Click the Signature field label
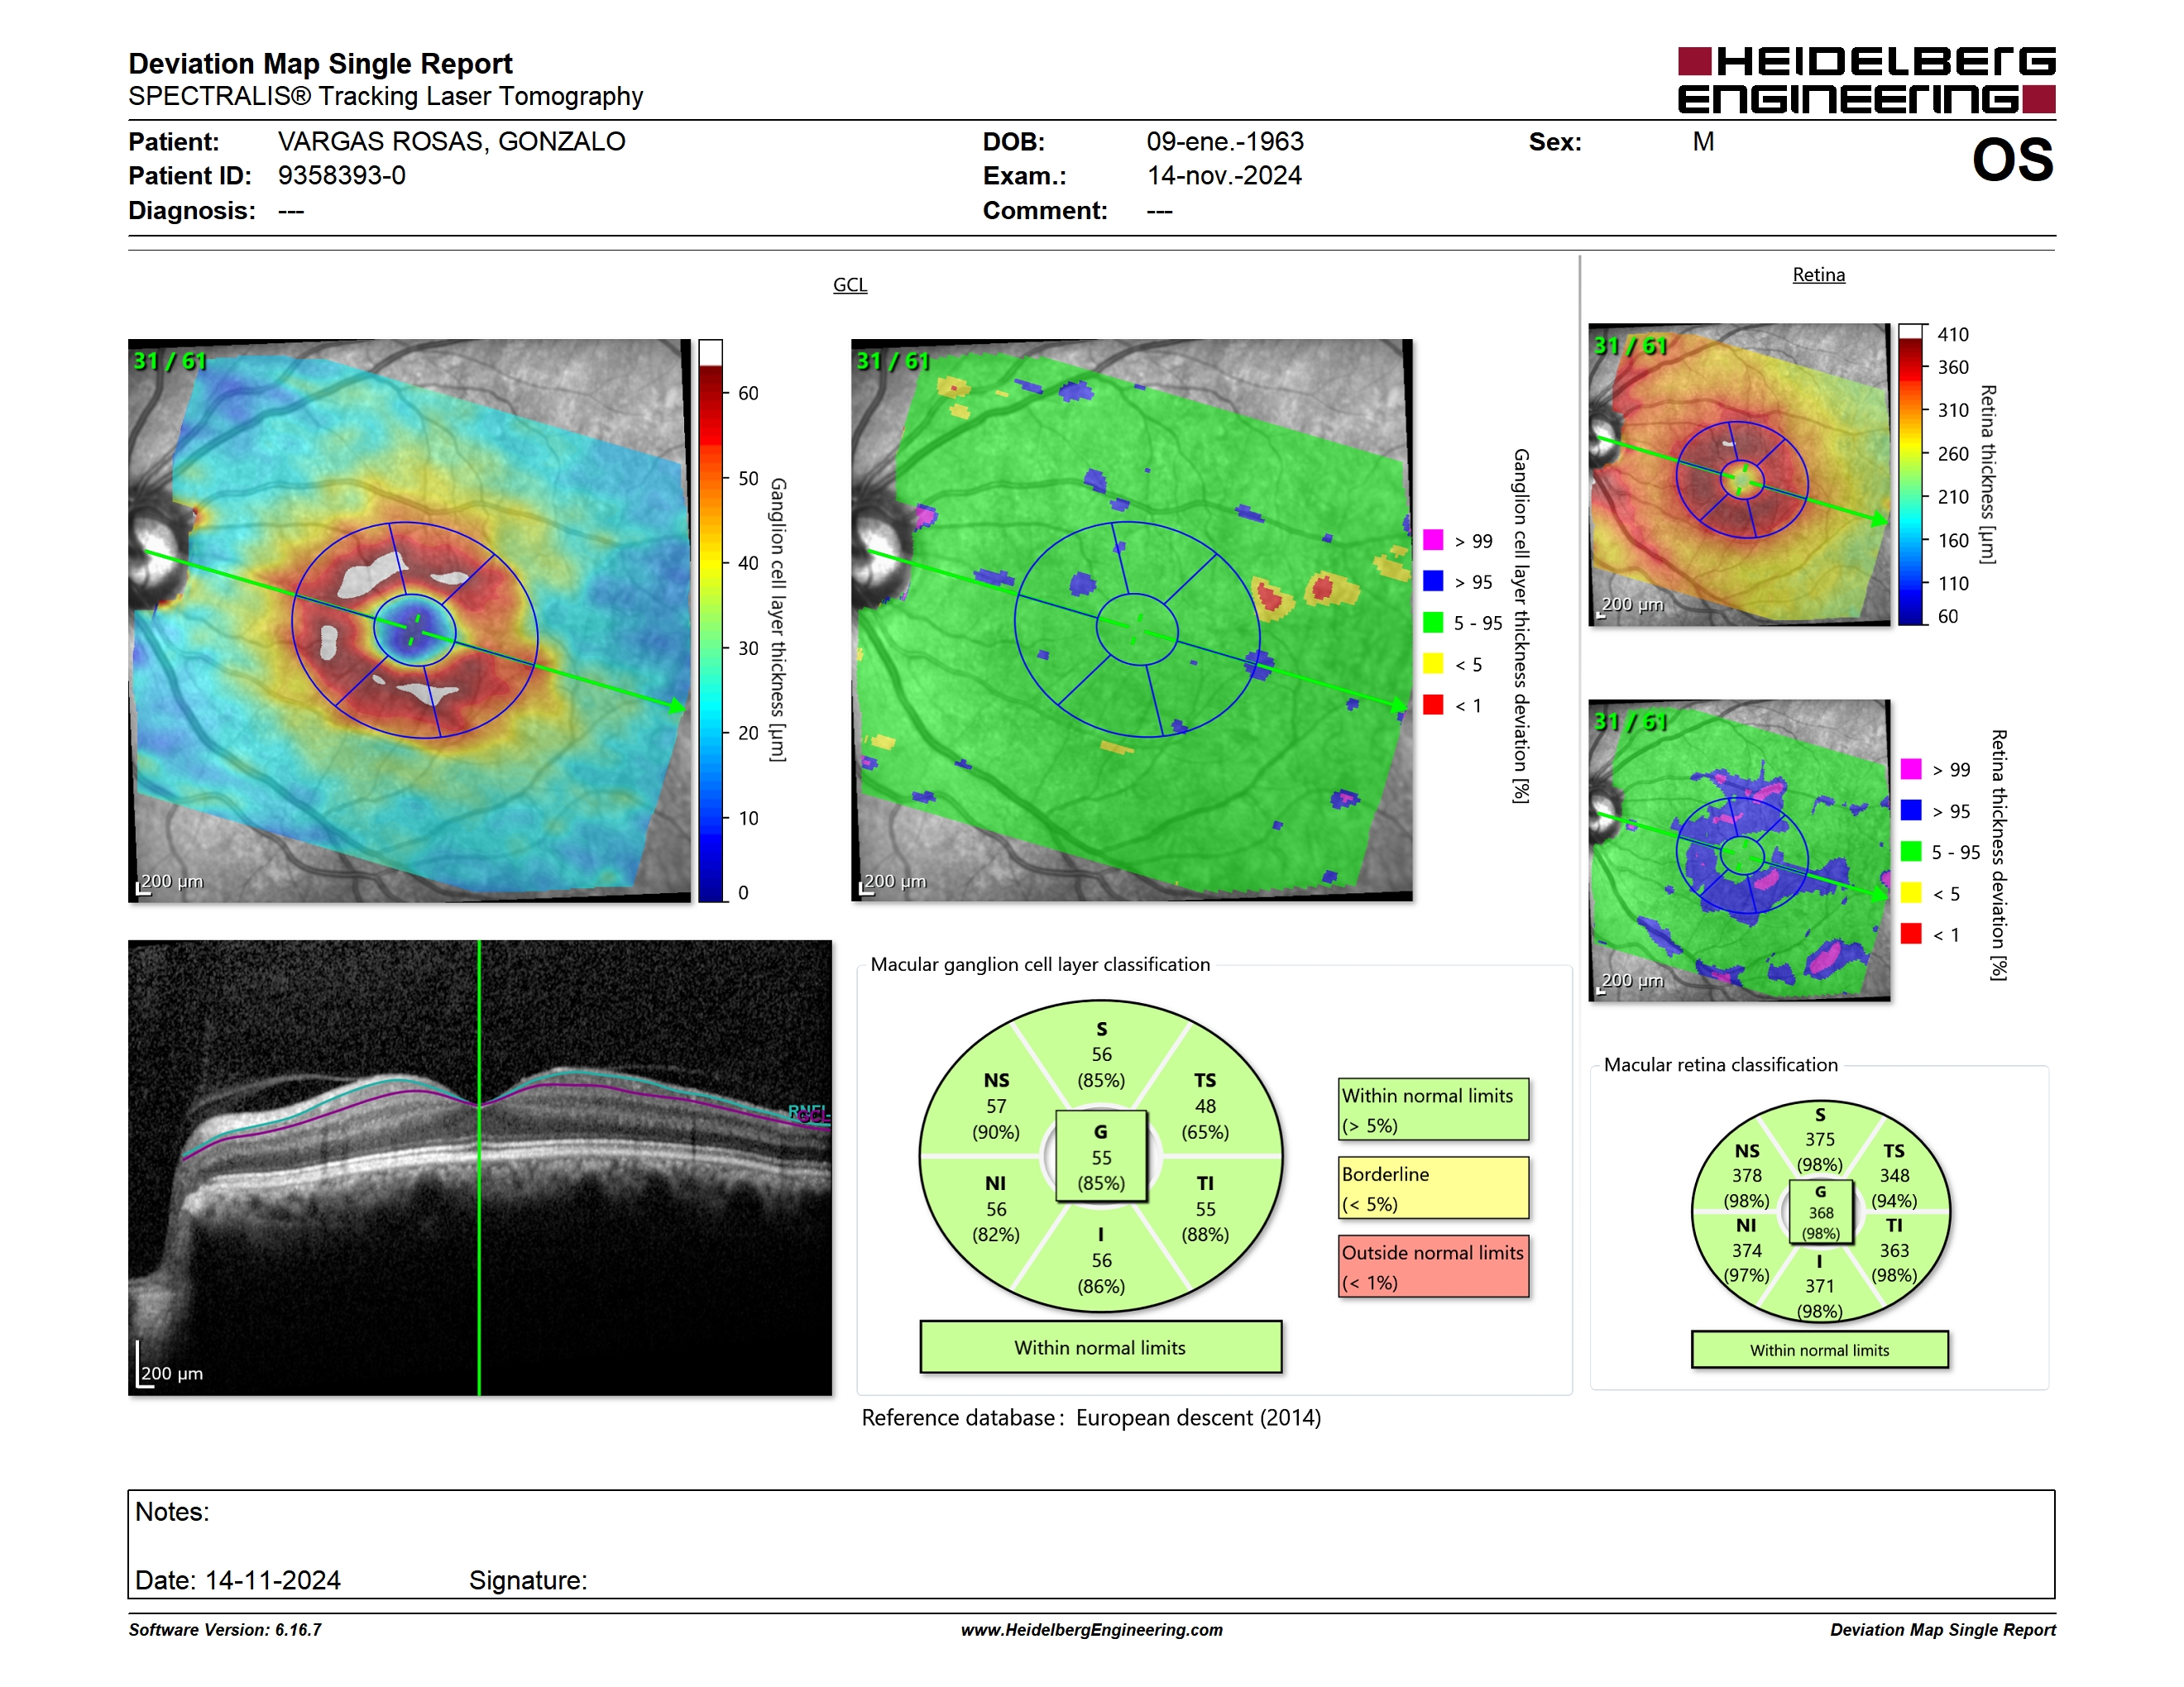Screen dimensions: 2184x1687 tap(528, 1580)
